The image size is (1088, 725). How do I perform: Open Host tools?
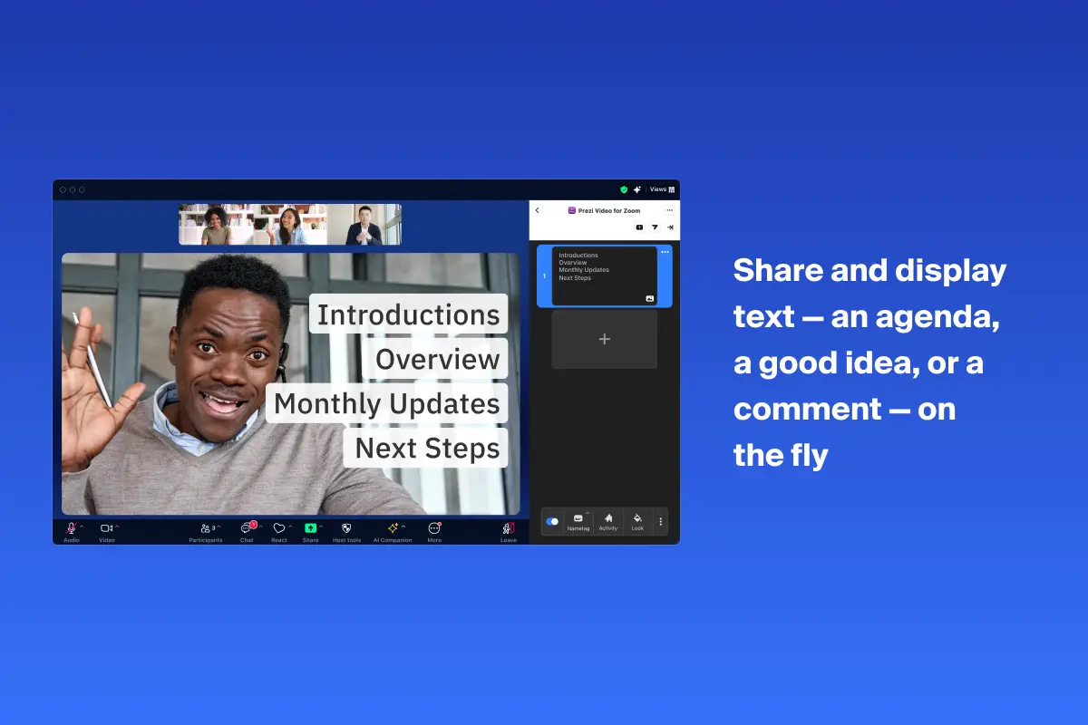345,527
